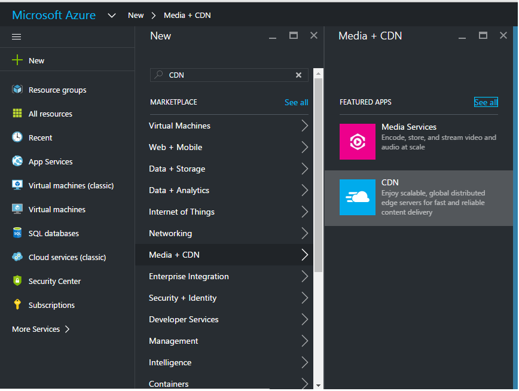
Task: Click the Microsoft Azure logo text
Action: click(54, 15)
